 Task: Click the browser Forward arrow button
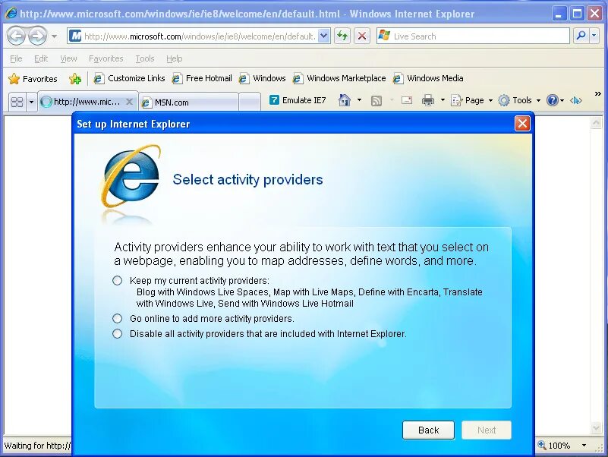(38, 36)
